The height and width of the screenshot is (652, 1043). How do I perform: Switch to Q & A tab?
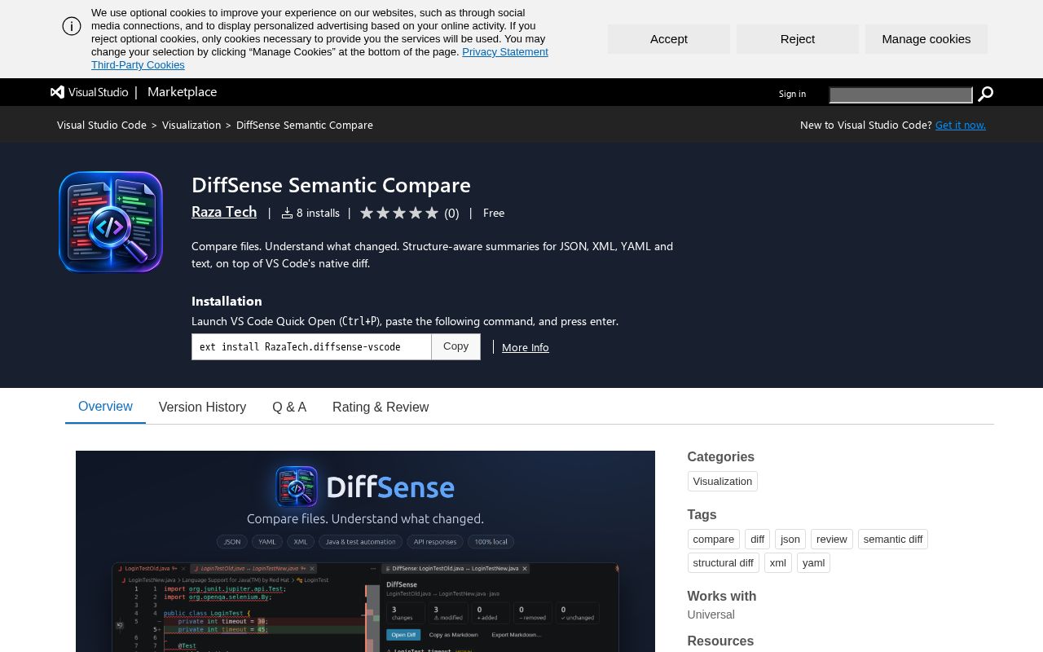pos(289,407)
